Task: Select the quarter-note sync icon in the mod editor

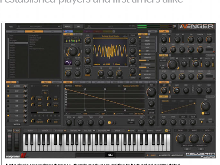Action: tap(109, 123)
